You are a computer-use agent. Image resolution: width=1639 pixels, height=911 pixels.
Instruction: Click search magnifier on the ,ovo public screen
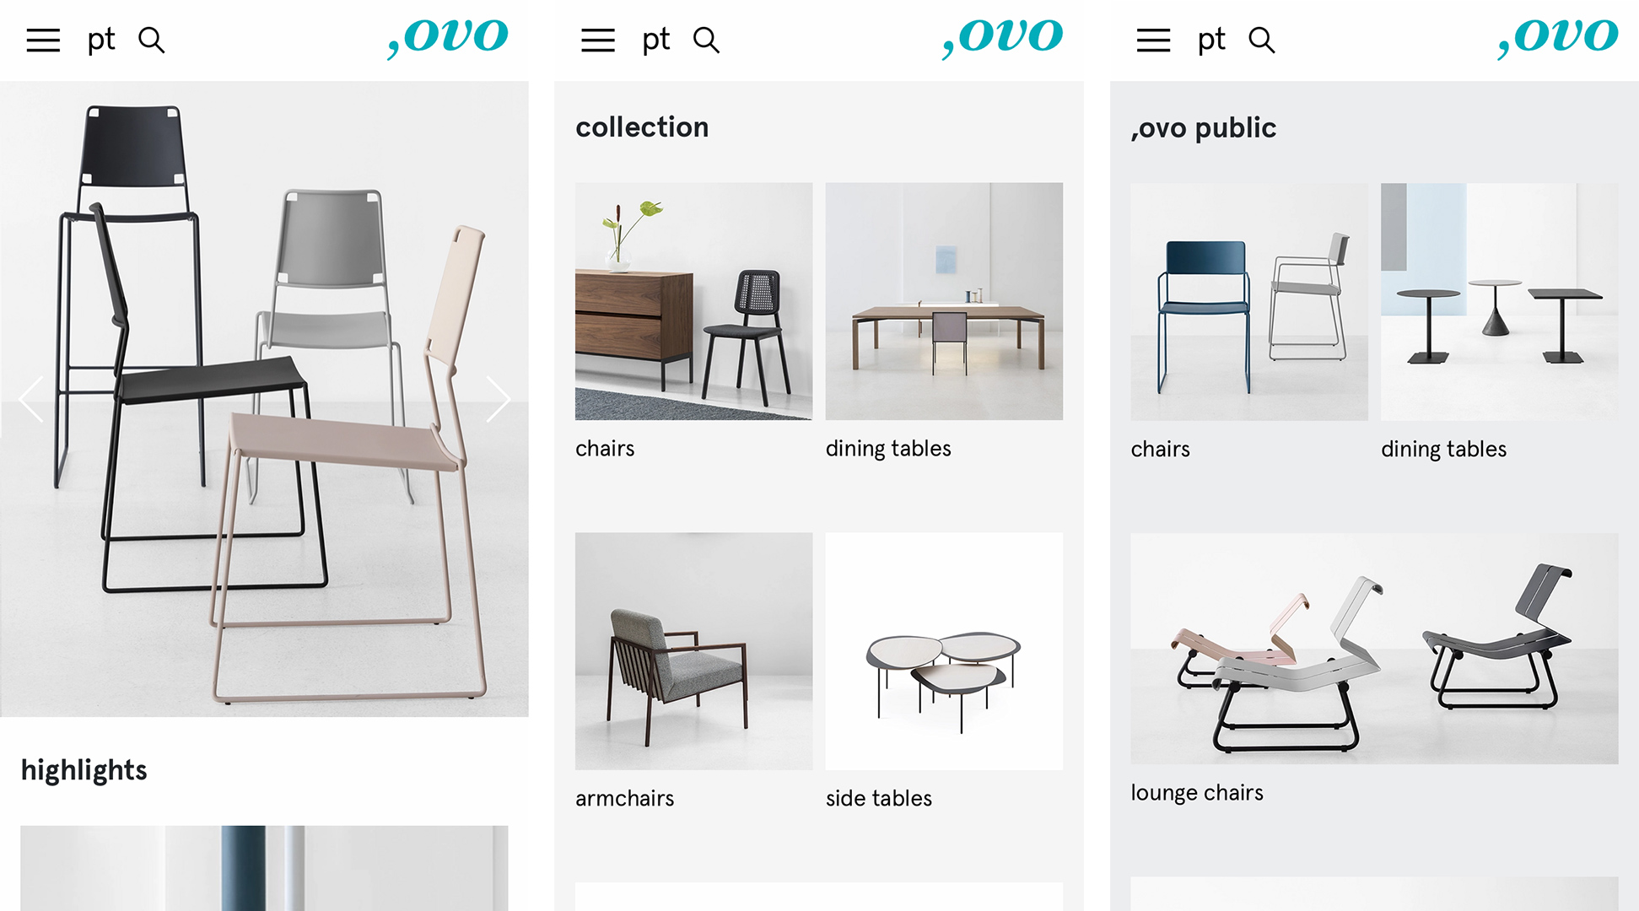tap(1262, 40)
